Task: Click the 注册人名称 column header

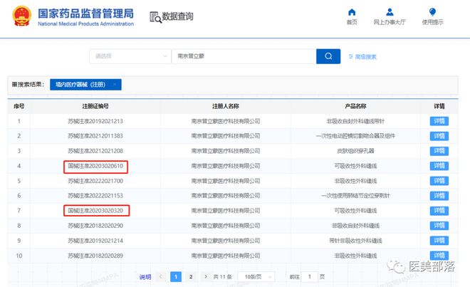Action: coord(226,106)
